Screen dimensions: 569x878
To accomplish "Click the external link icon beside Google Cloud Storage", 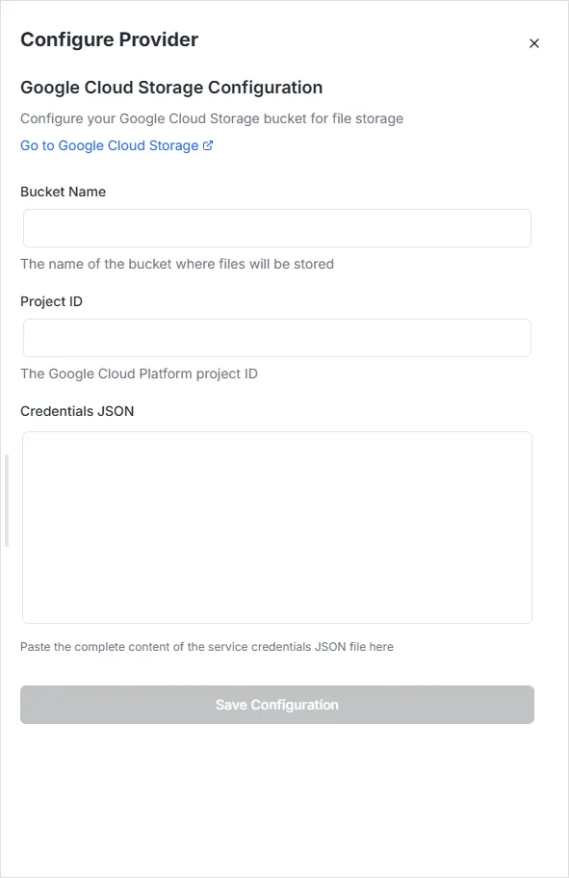I will (208, 145).
